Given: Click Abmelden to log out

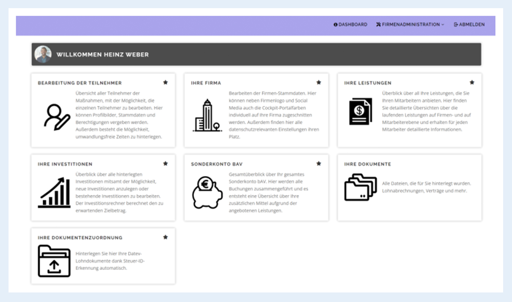Looking at the screenshot, I should [x=469, y=25].
